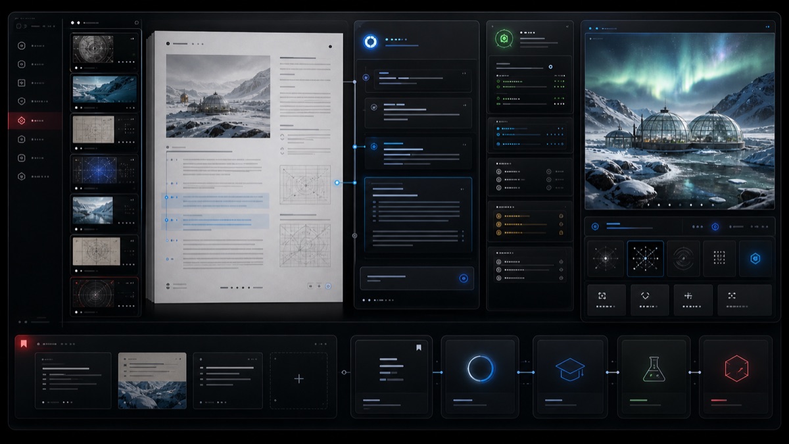The image size is (789, 444).
Task: Click the white bookmark on the pipeline document card
Action: click(418, 347)
